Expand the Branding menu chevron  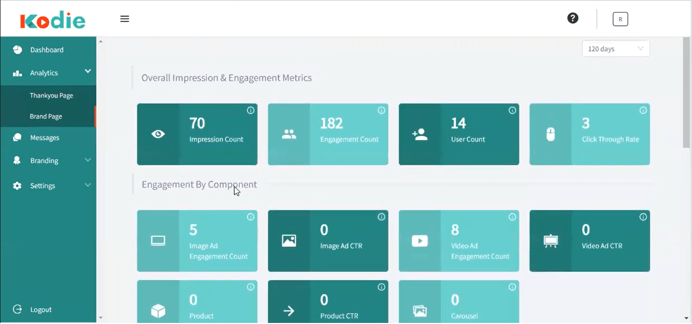click(88, 160)
